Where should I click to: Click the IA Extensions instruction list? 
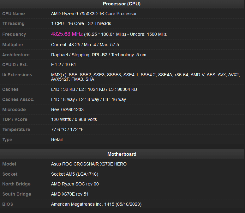coord(145,77)
